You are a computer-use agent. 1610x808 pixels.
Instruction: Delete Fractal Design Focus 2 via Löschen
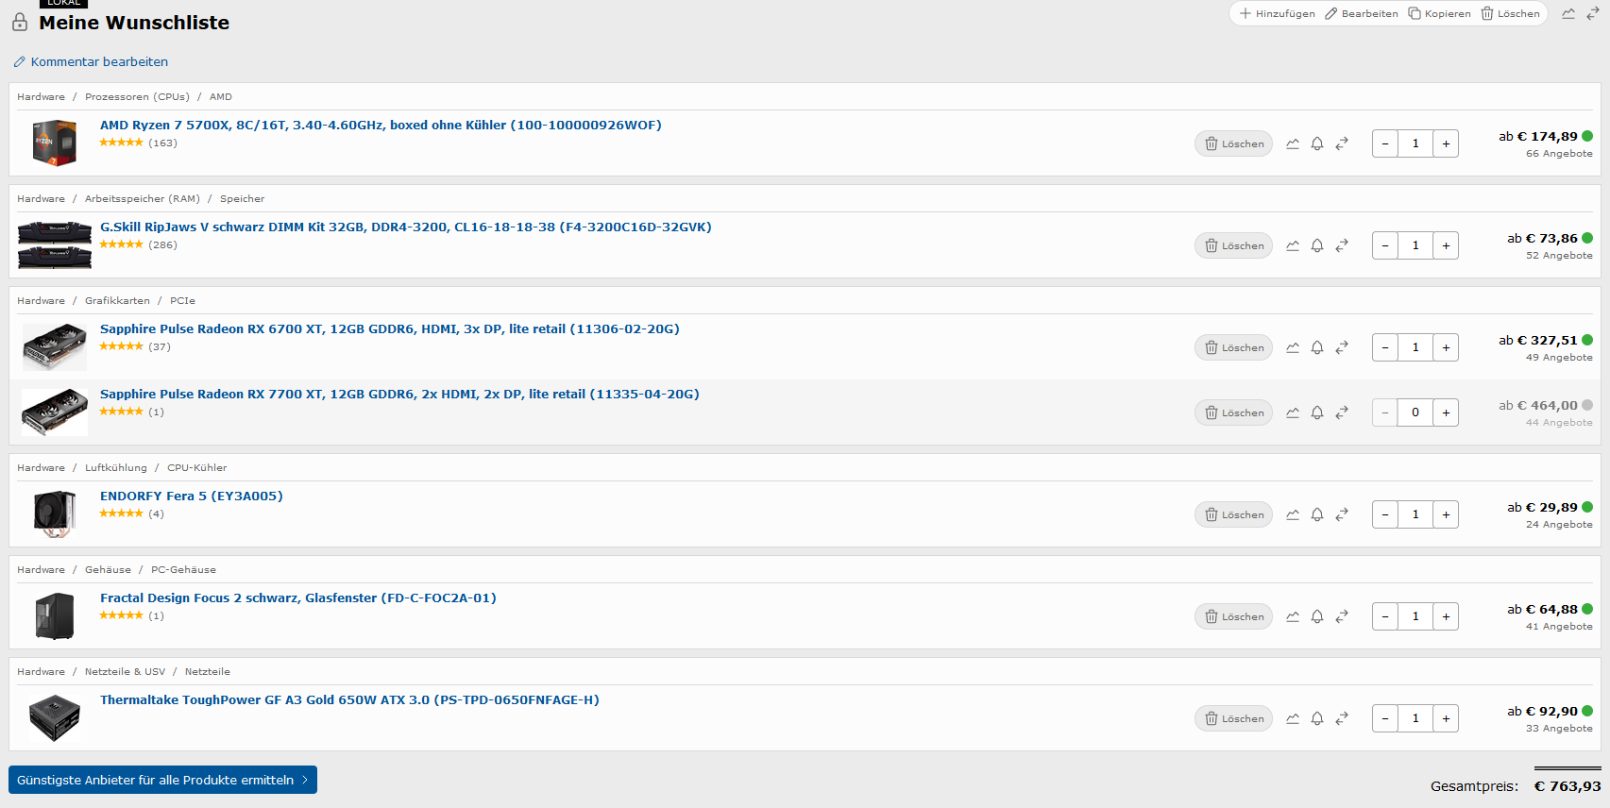pyautogui.click(x=1233, y=616)
